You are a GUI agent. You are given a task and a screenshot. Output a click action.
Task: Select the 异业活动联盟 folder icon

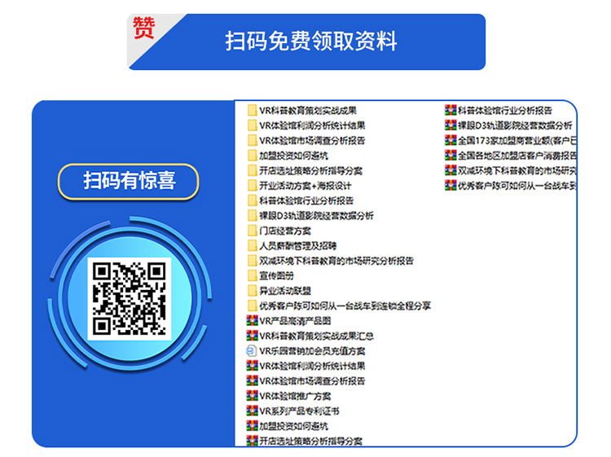click(253, 290)
